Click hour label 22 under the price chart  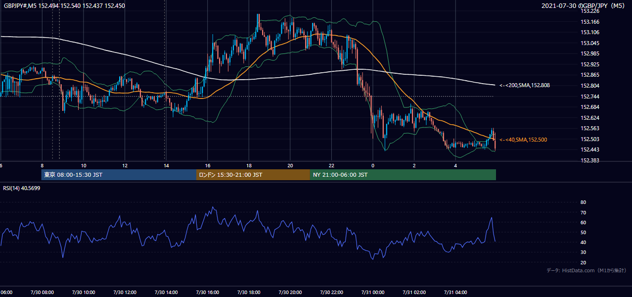click(331, 165)
